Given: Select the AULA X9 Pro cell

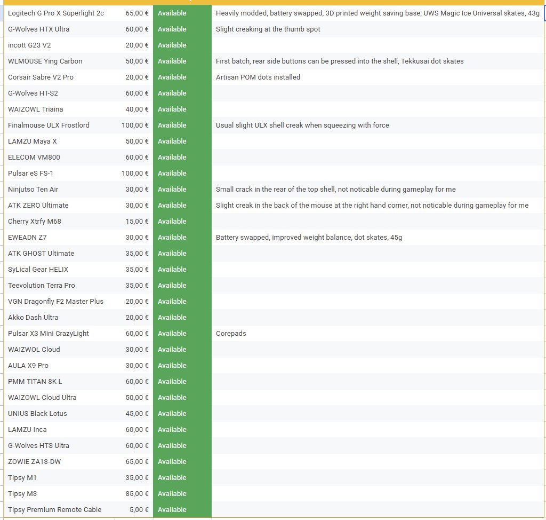Looking at the screenshot, I should point(59,366).
